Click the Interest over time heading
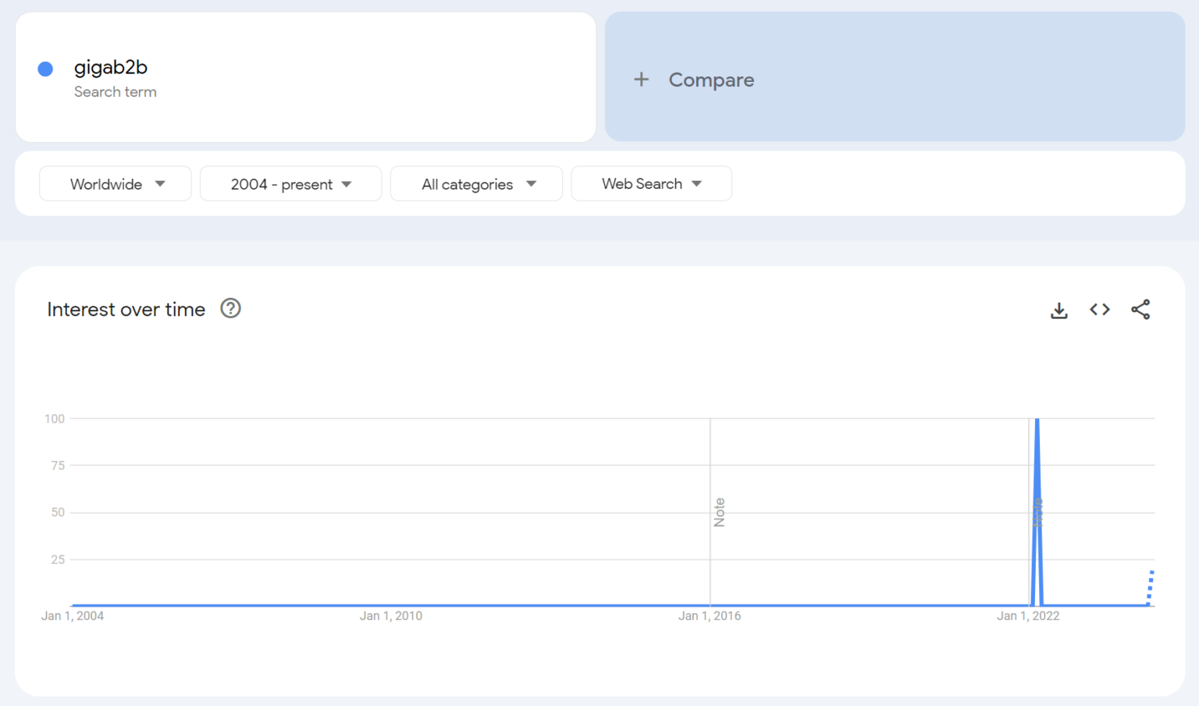The image size is (1199, 706). tap(126, 309)
